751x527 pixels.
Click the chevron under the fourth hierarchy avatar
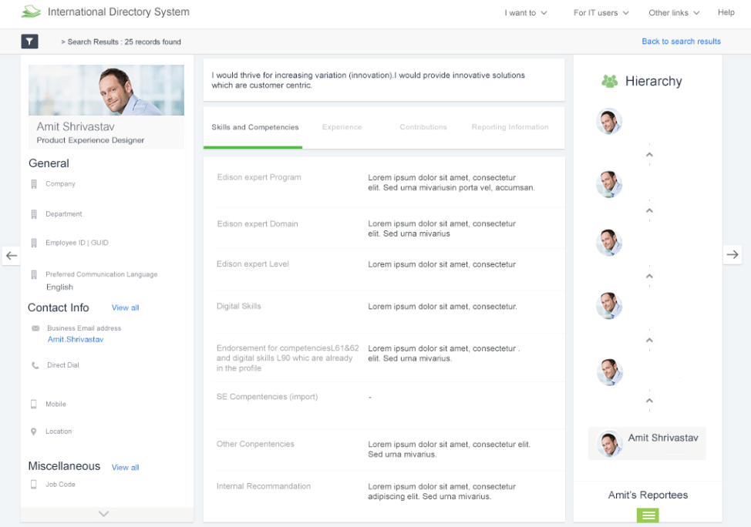pos(649,341)
